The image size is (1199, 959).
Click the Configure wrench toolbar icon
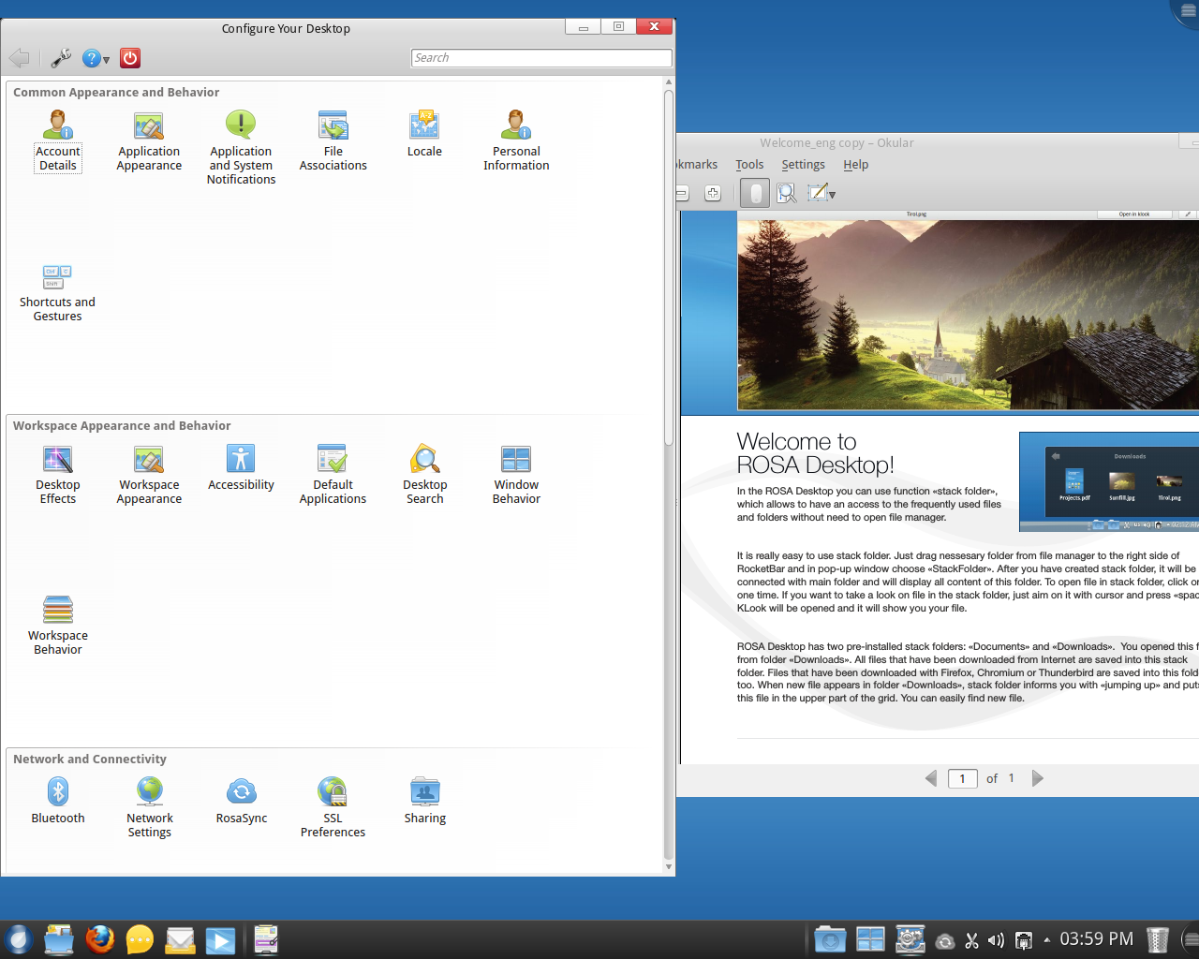point(61,58)
